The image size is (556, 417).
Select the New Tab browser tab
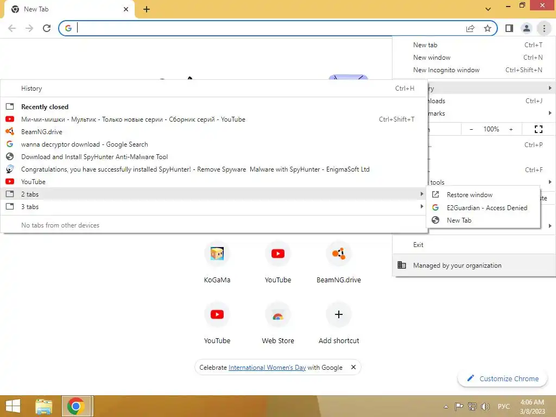coord(69,9)
